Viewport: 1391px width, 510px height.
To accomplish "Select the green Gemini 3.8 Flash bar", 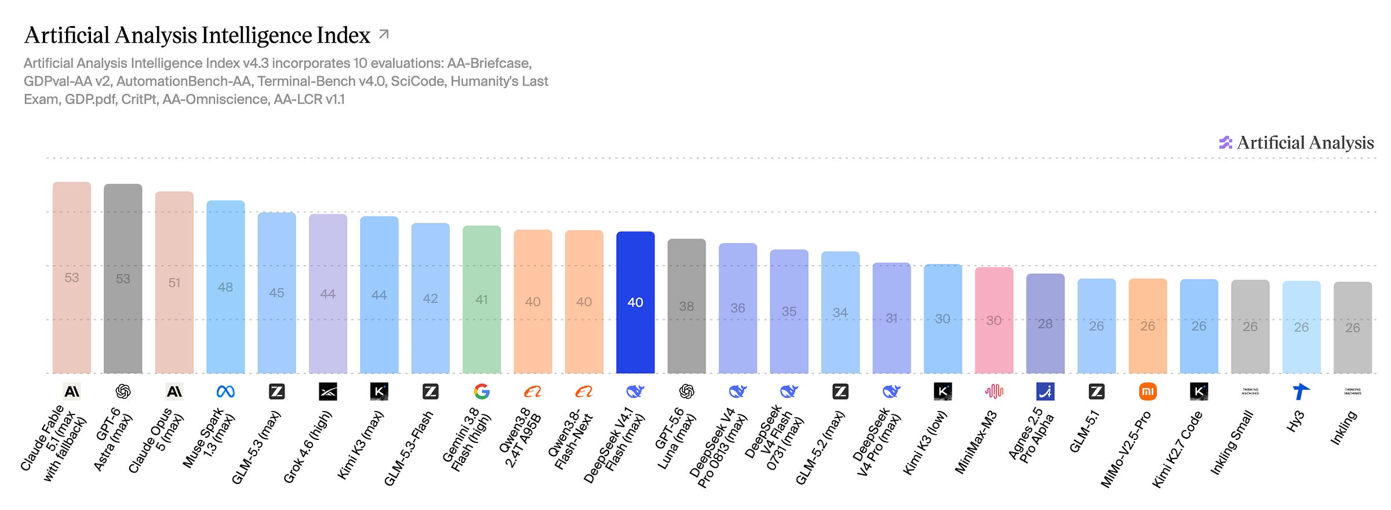I will [482, 299].
